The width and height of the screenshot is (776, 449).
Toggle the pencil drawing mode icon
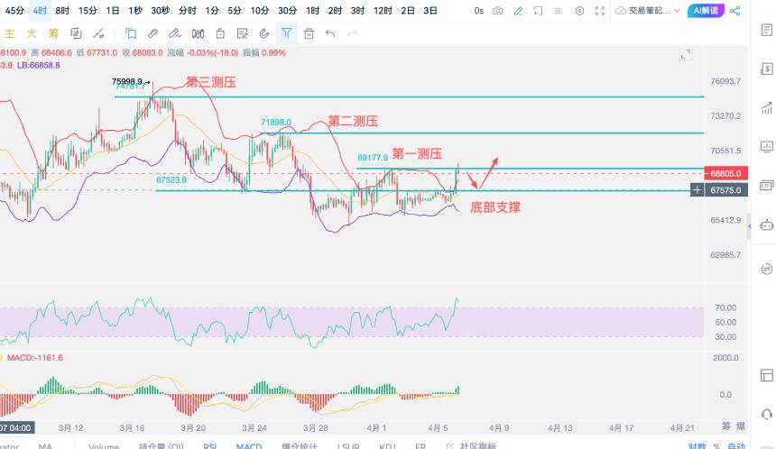pos(518,11)
